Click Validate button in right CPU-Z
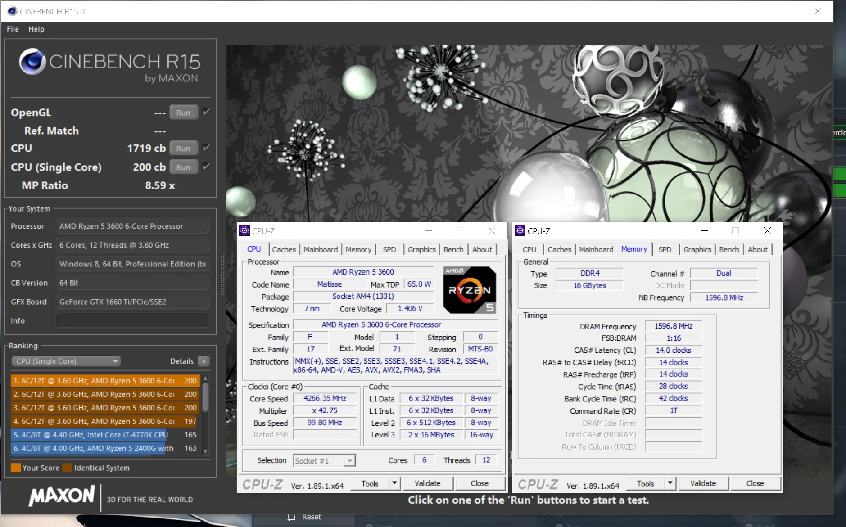 click(703, 483)
